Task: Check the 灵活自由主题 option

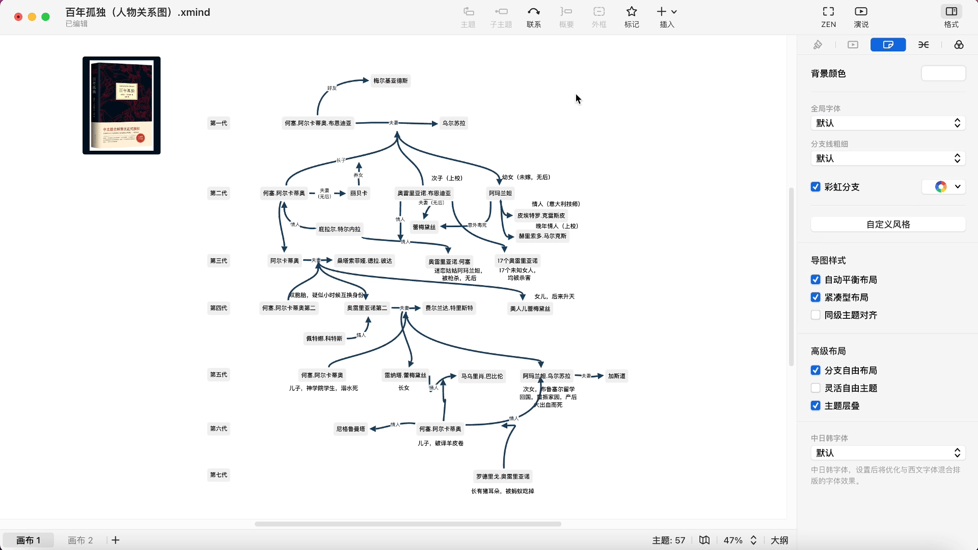Action: click(x=816, y=388)
